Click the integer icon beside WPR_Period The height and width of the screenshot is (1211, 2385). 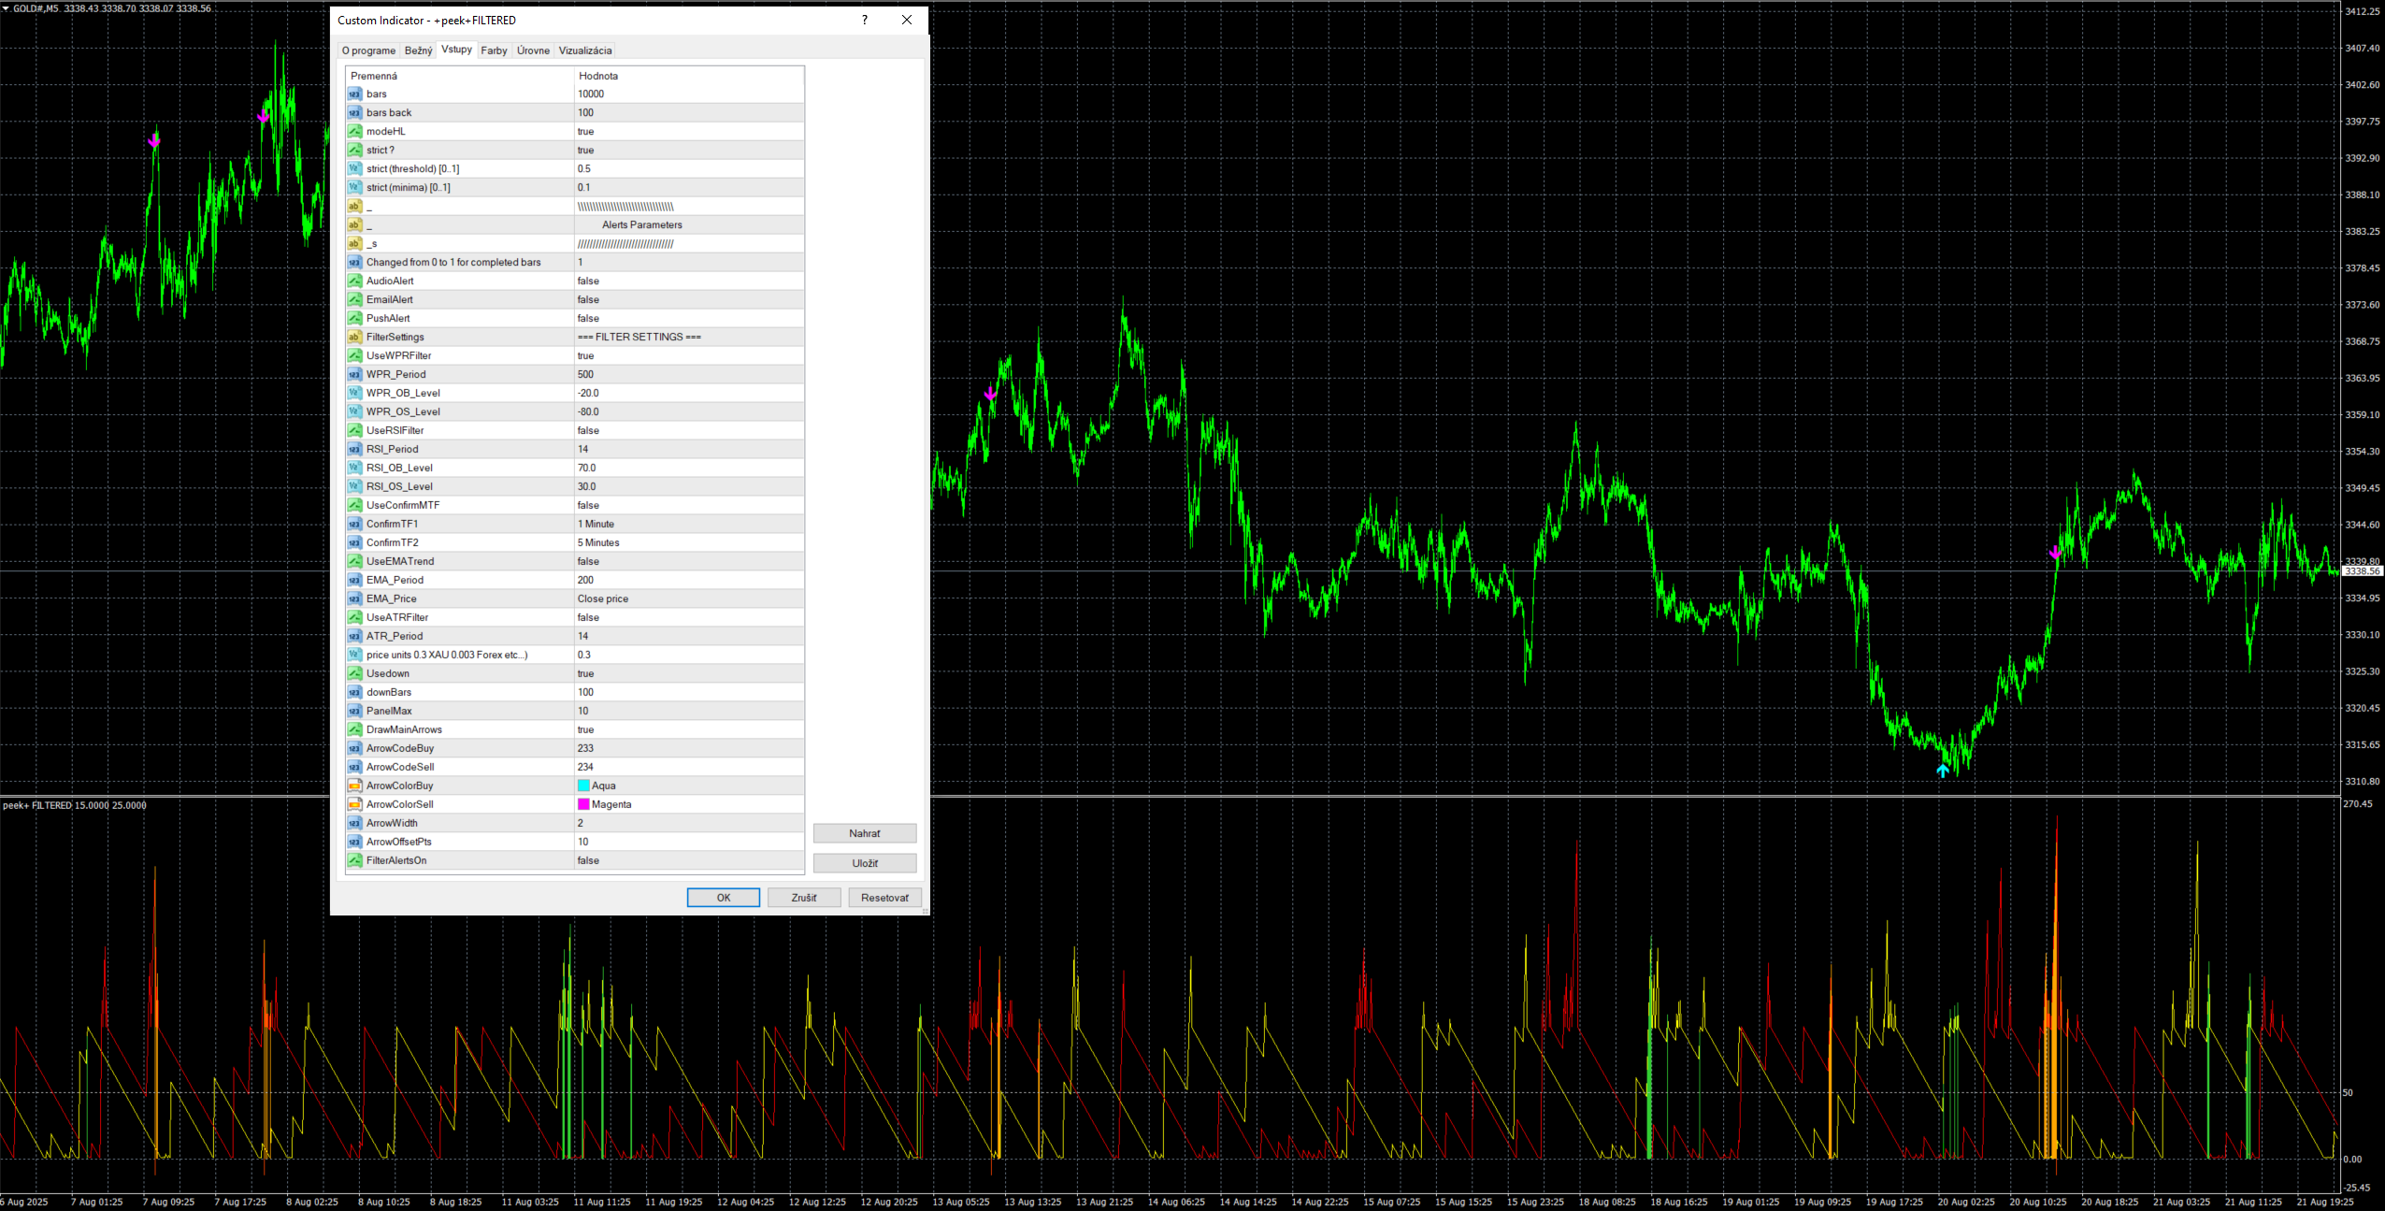coord(354,374)
